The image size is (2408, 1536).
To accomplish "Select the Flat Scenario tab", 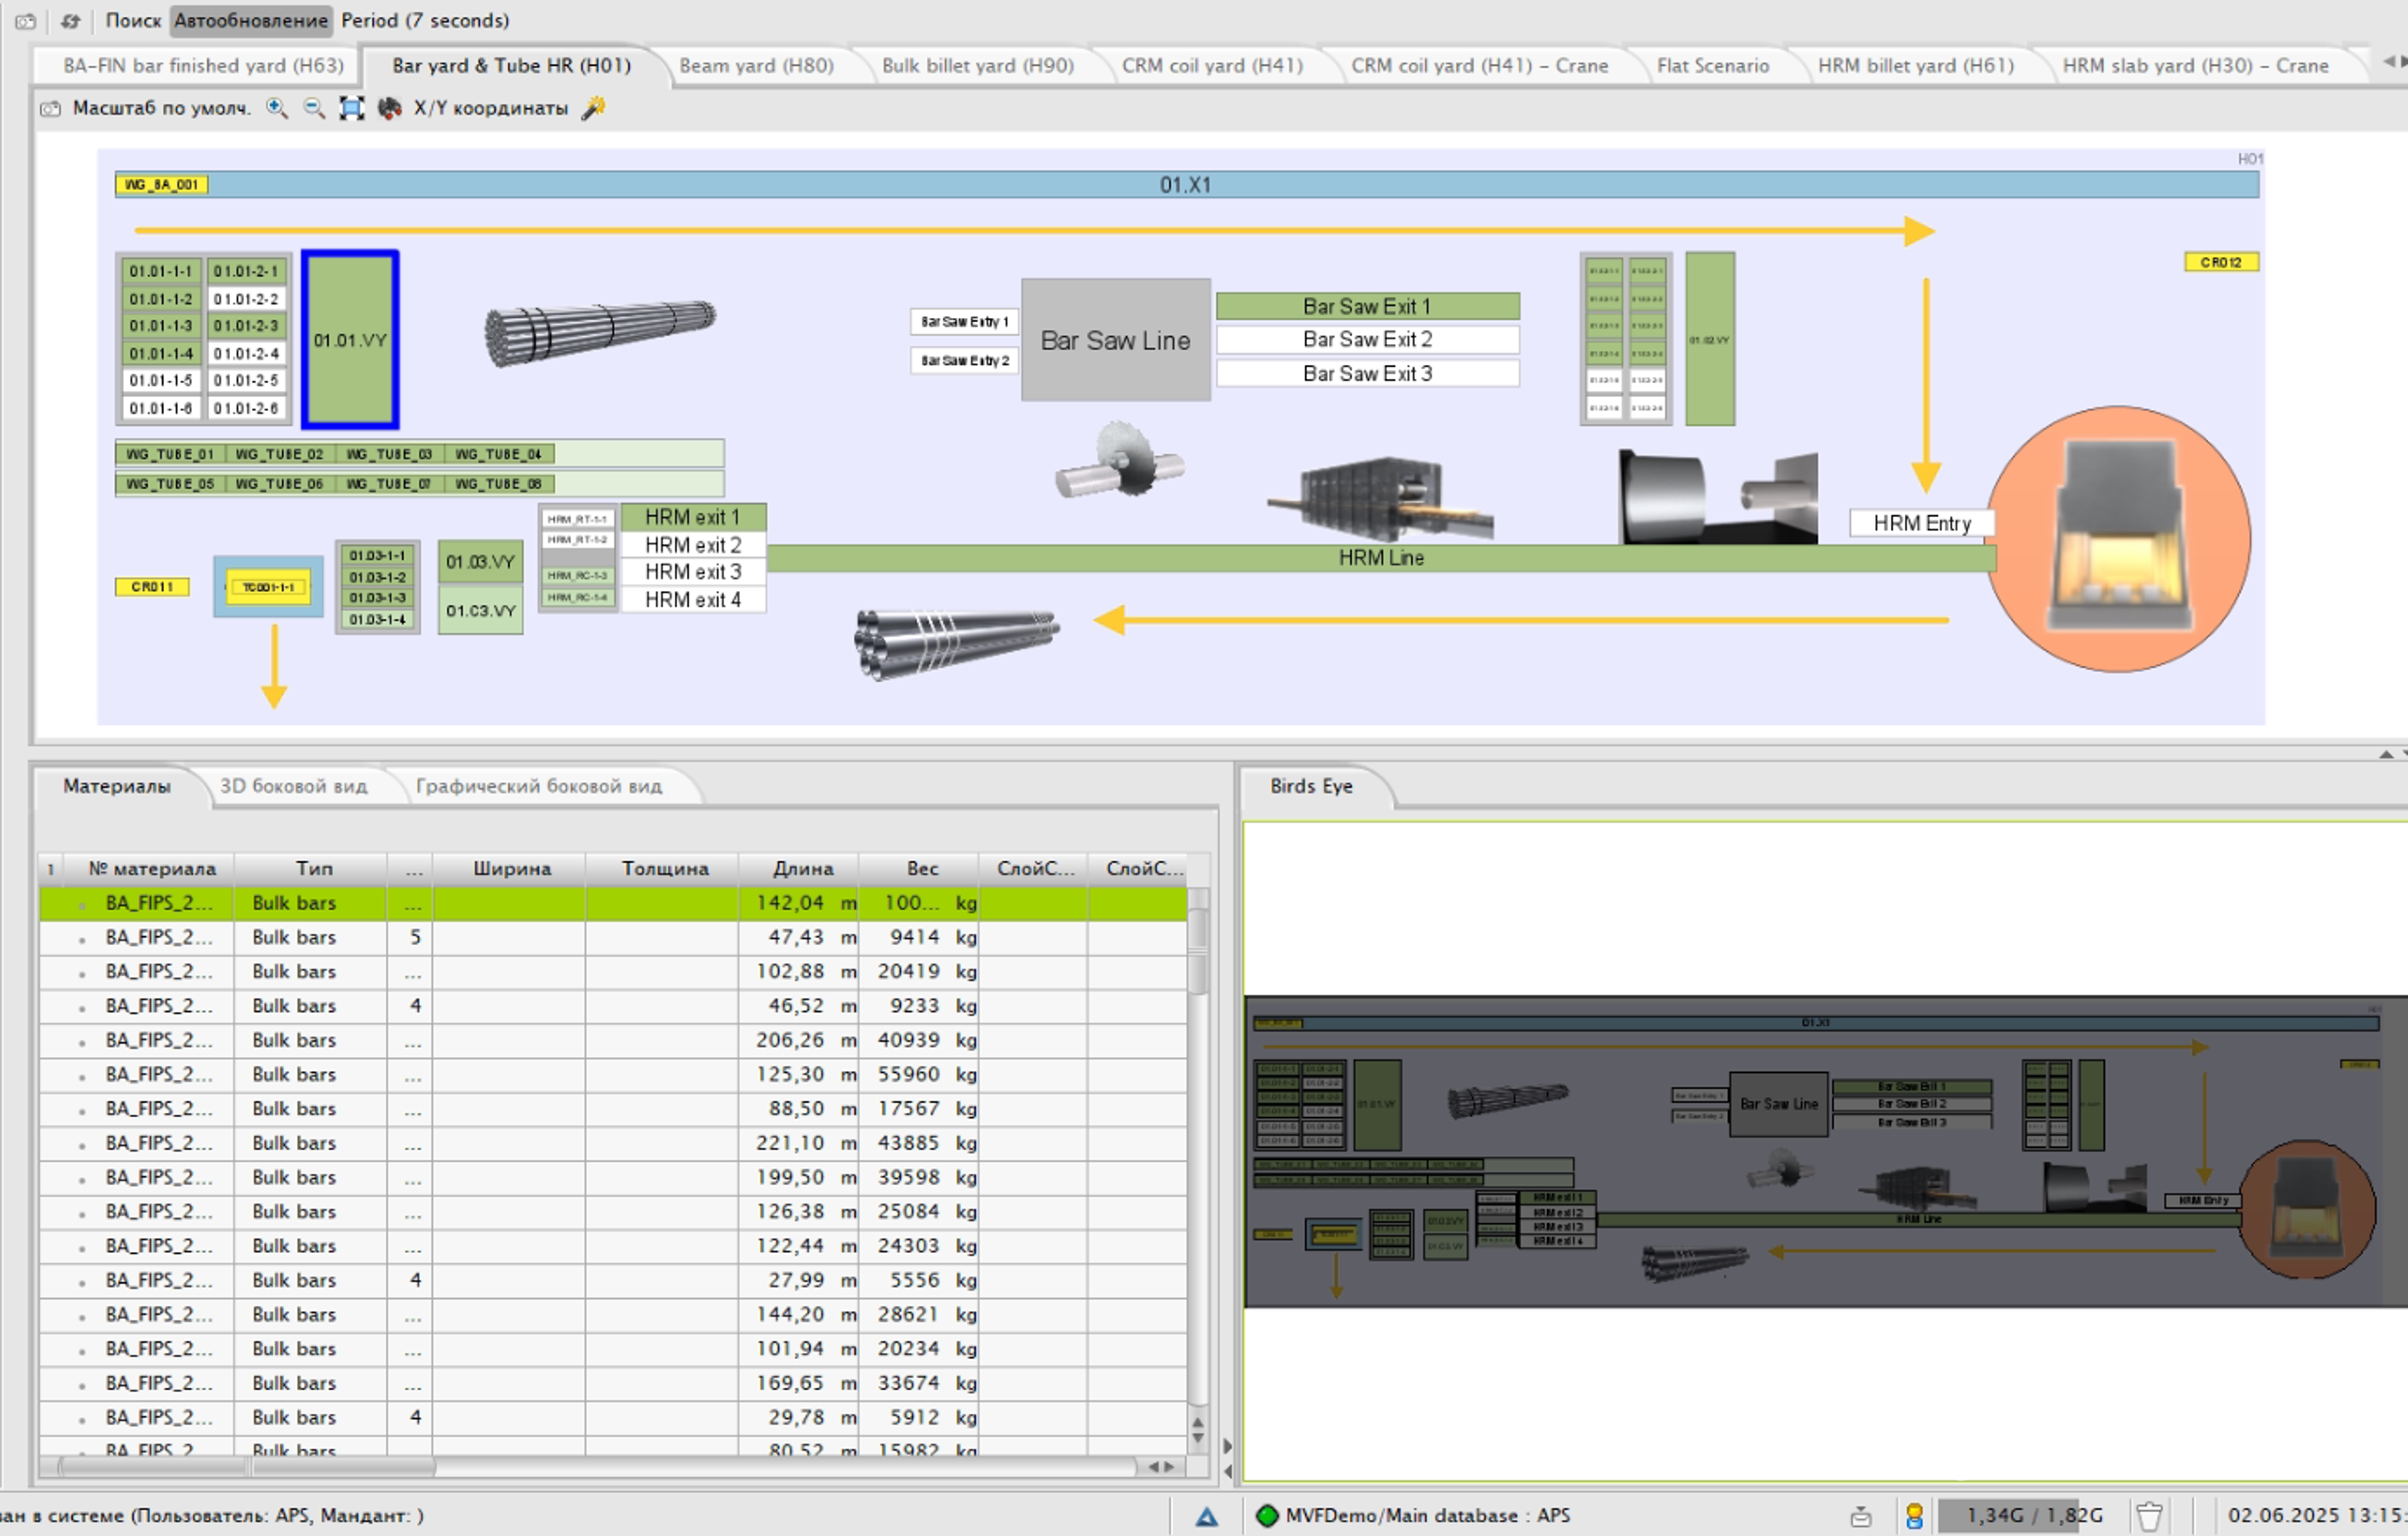I will tap(1712, 65).
